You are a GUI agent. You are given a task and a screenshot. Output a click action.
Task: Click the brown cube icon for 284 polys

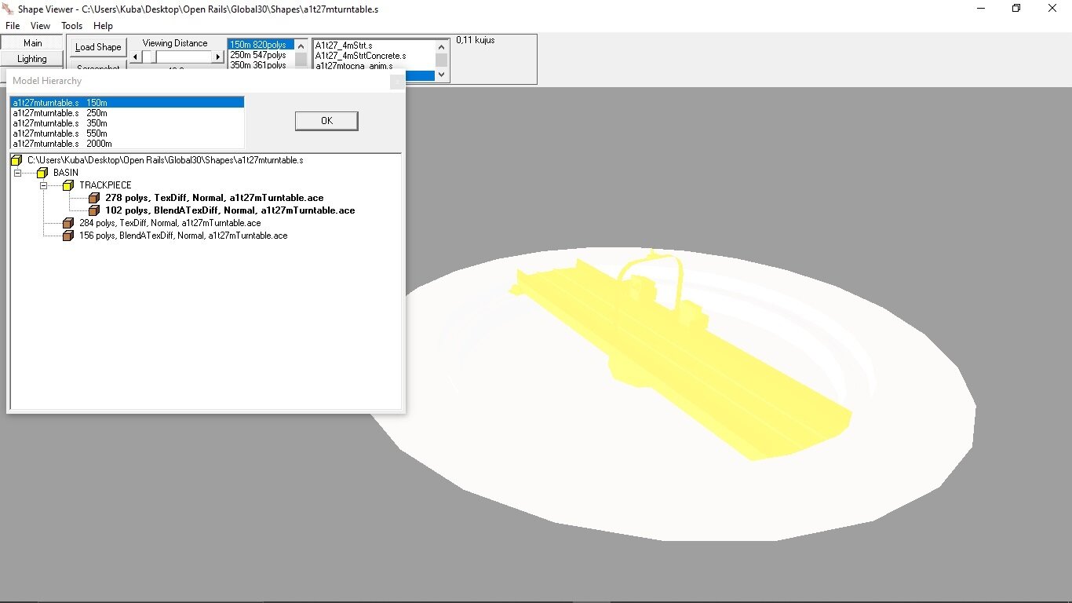[68, 223]
